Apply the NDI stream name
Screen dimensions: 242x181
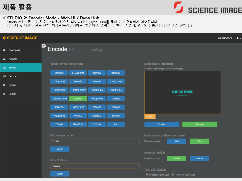pos(60,149)
